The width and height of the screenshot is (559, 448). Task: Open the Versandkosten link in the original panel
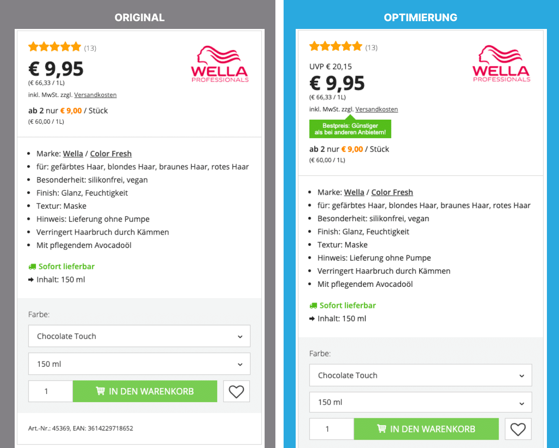[95, 95]
